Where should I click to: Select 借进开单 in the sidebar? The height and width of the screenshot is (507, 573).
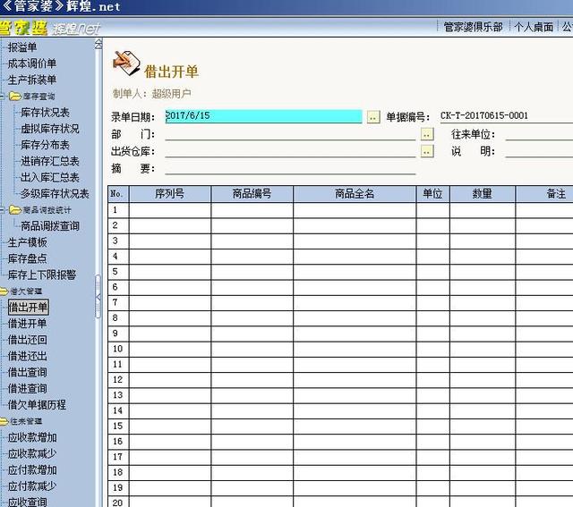pyautogui.click(x=28, y=324)
